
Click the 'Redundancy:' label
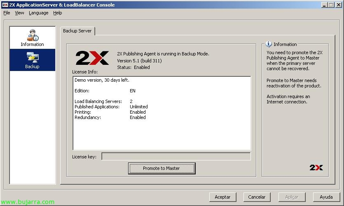[x=88, y=117]
